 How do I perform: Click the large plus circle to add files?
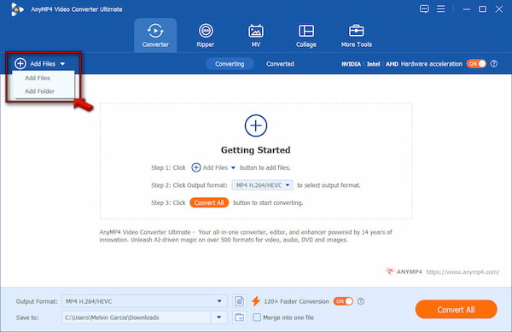click(256, 125)
